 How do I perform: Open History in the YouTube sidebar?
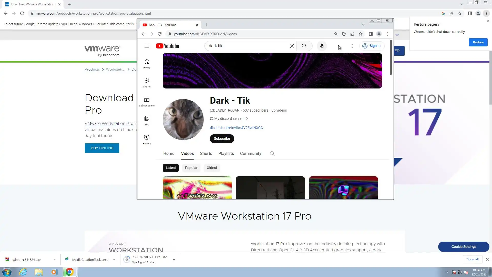pos(147,140)
